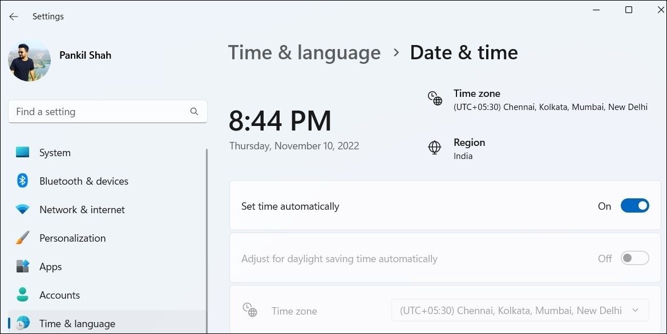The width and height of the screenshot is (667, 334).
Task: Click the Bluetooth icon in sidebar
Action: (x=23, y=181)
